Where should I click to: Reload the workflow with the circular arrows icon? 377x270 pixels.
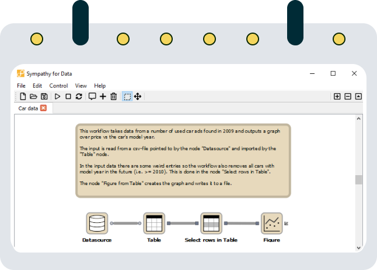coord(79,97)
